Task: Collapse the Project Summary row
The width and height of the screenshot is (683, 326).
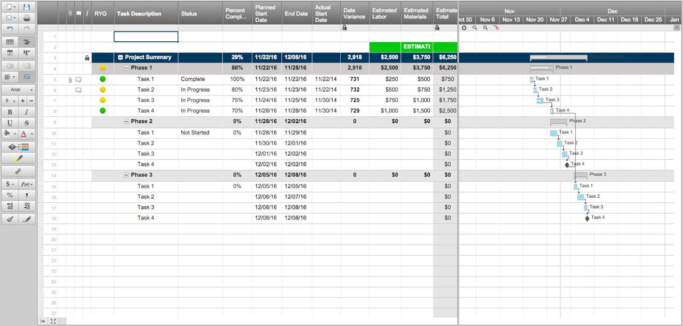Action: pyautogui.click(x=120, y=57)
